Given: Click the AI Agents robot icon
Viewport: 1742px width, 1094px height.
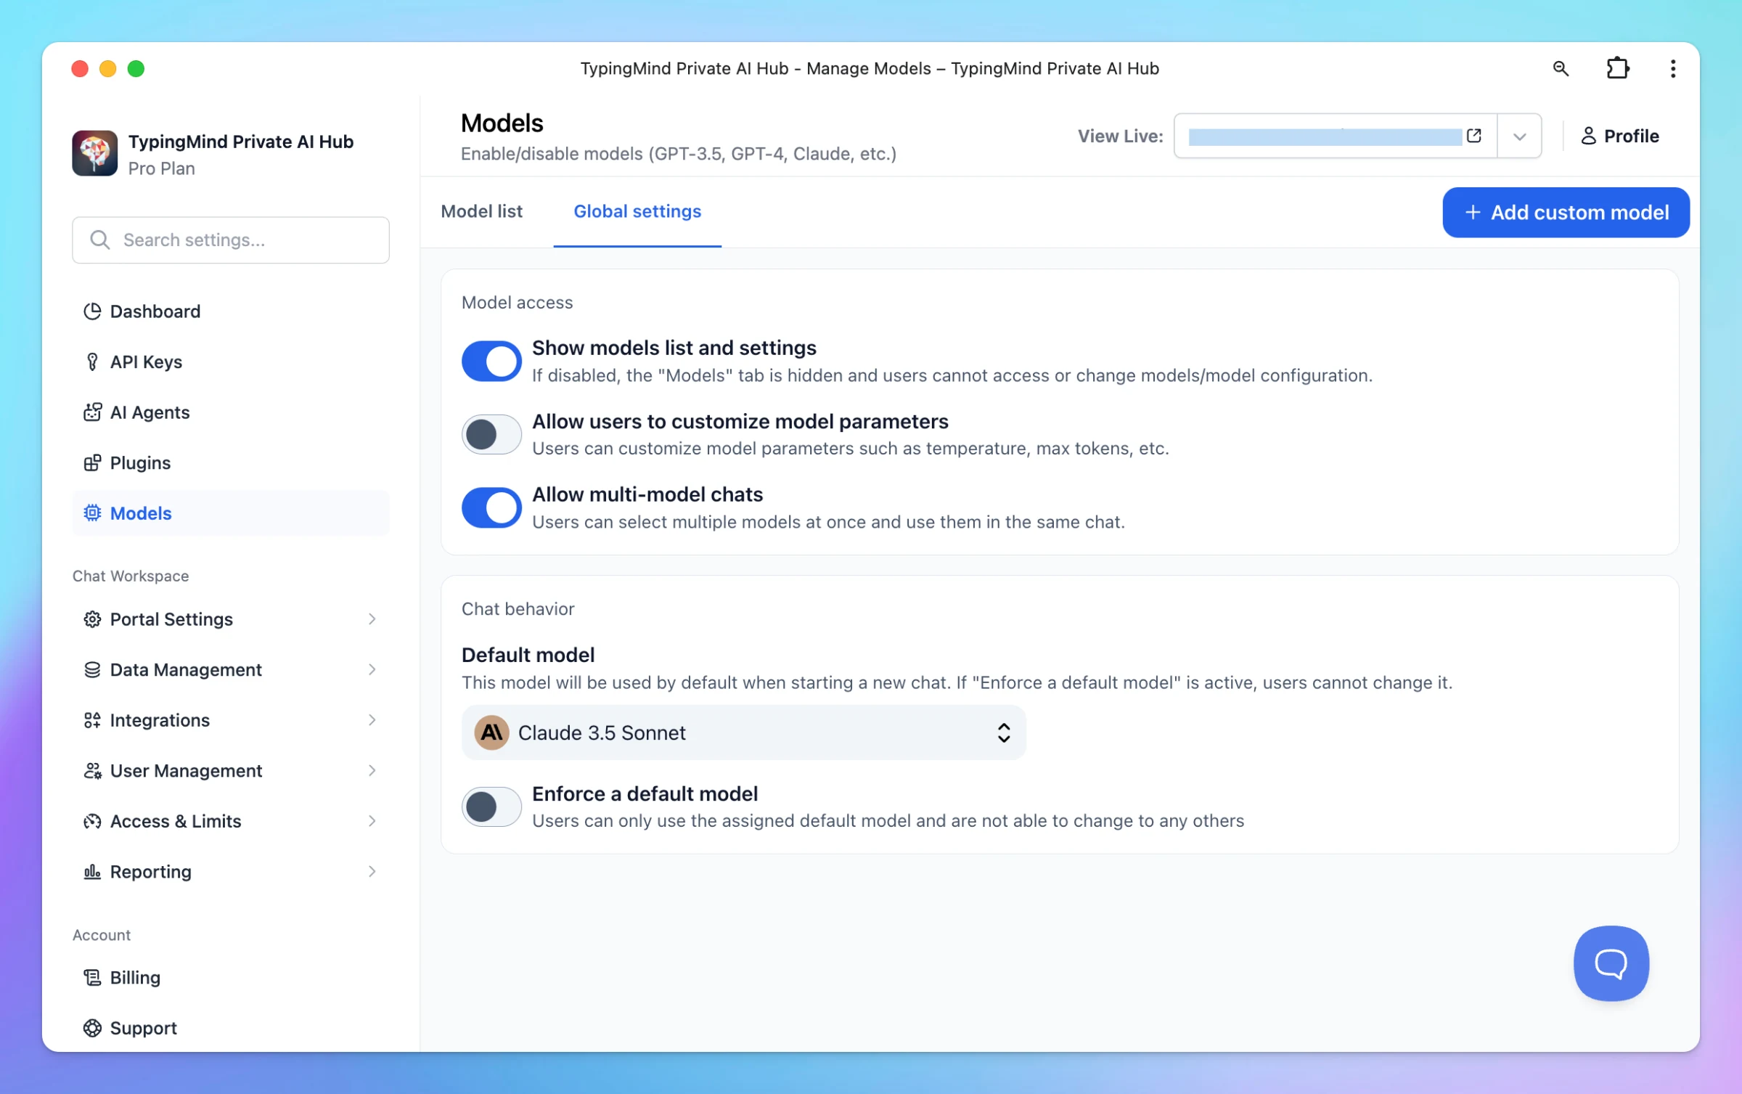Looking at the screenshot, I should (x=92, y=412).
